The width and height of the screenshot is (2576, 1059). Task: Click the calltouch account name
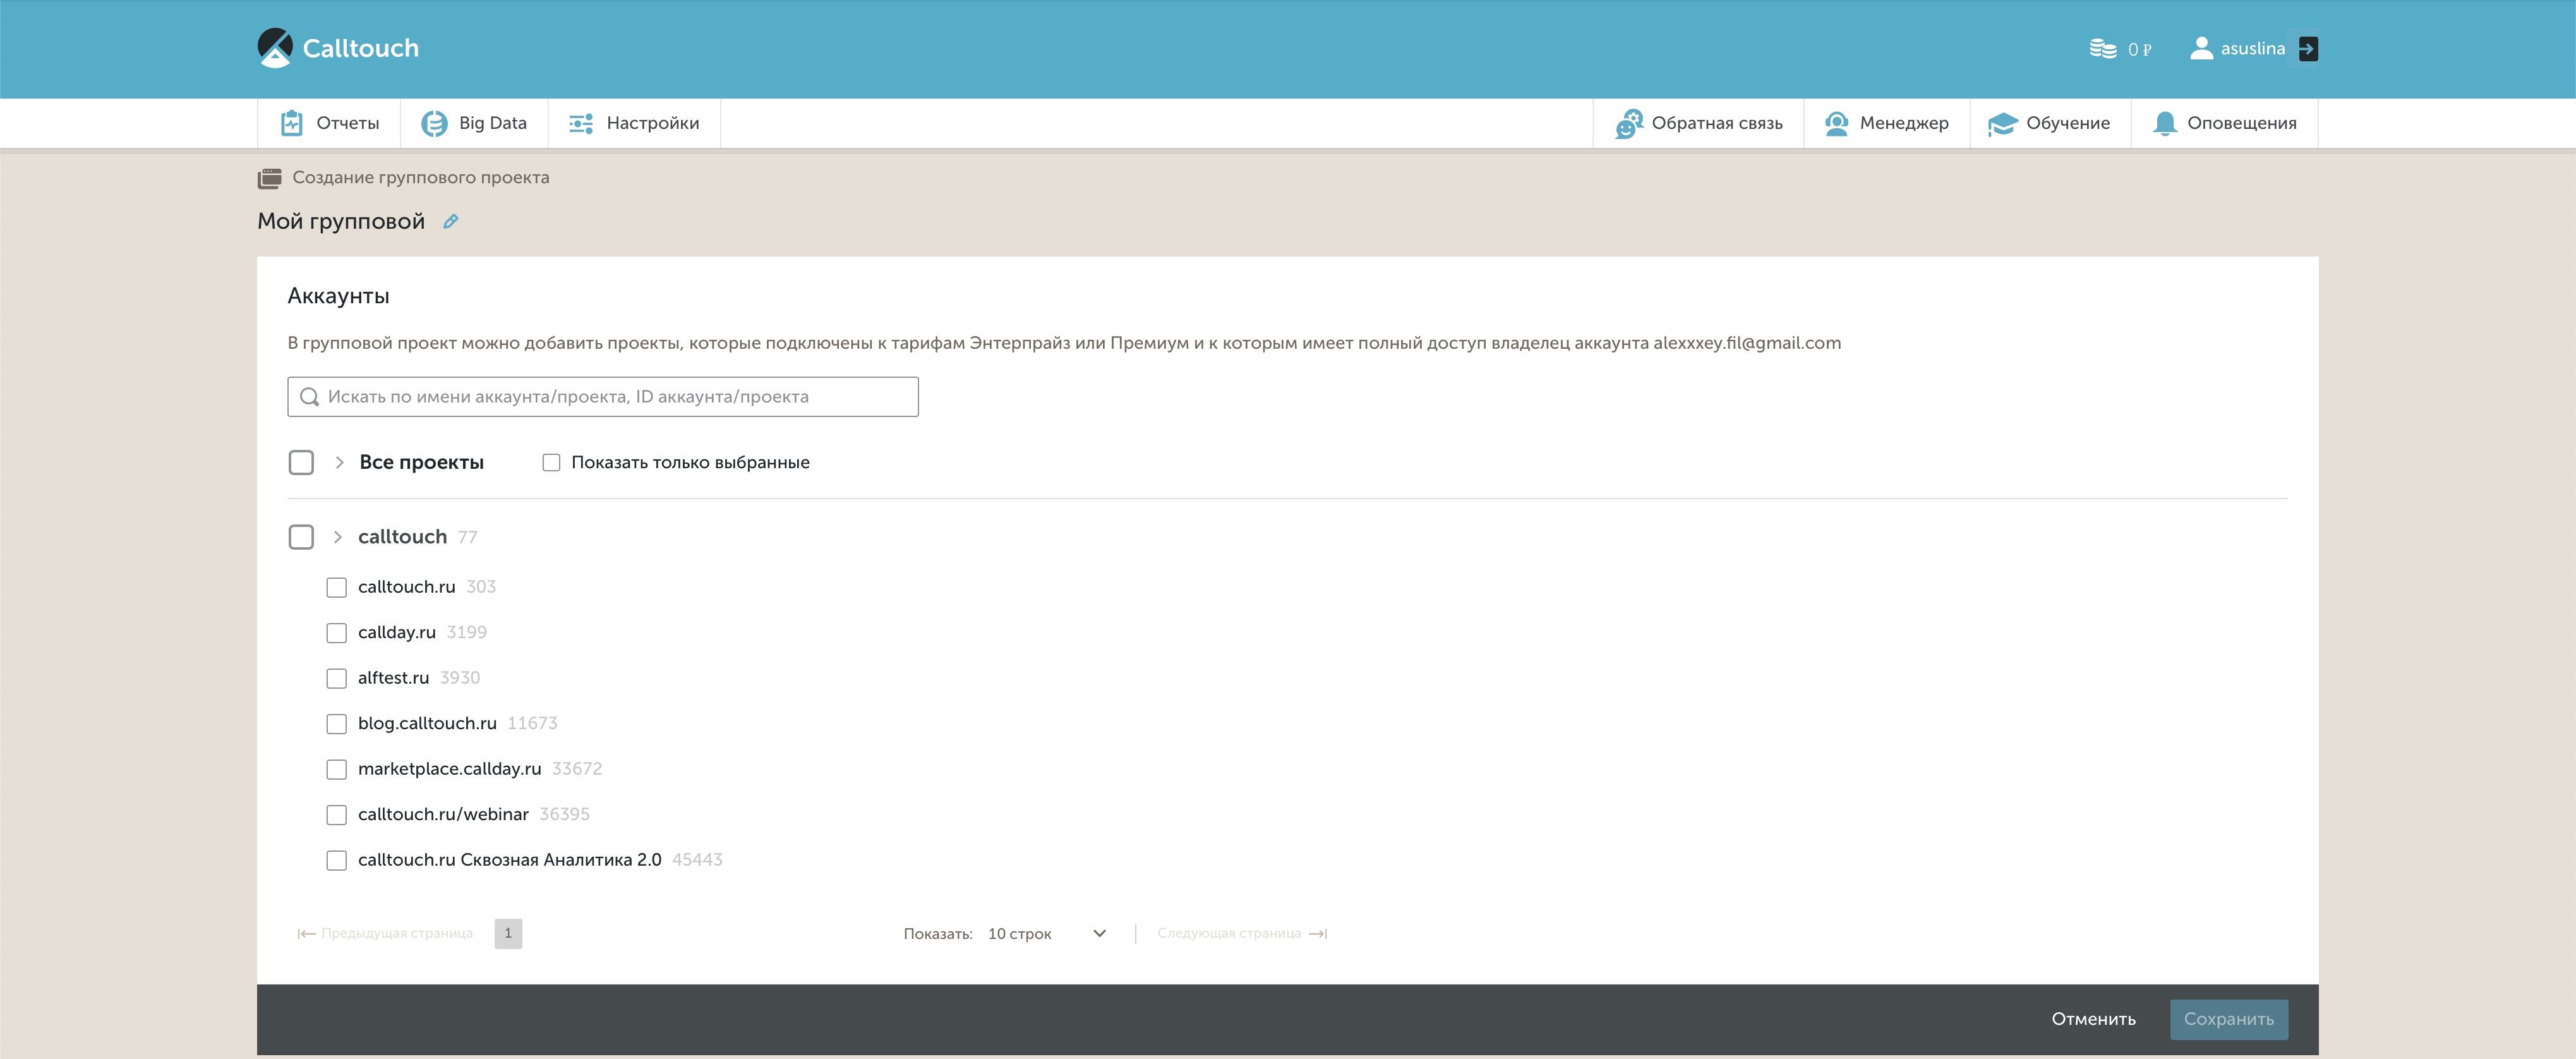pyautogui.click(x=402, y=537)
